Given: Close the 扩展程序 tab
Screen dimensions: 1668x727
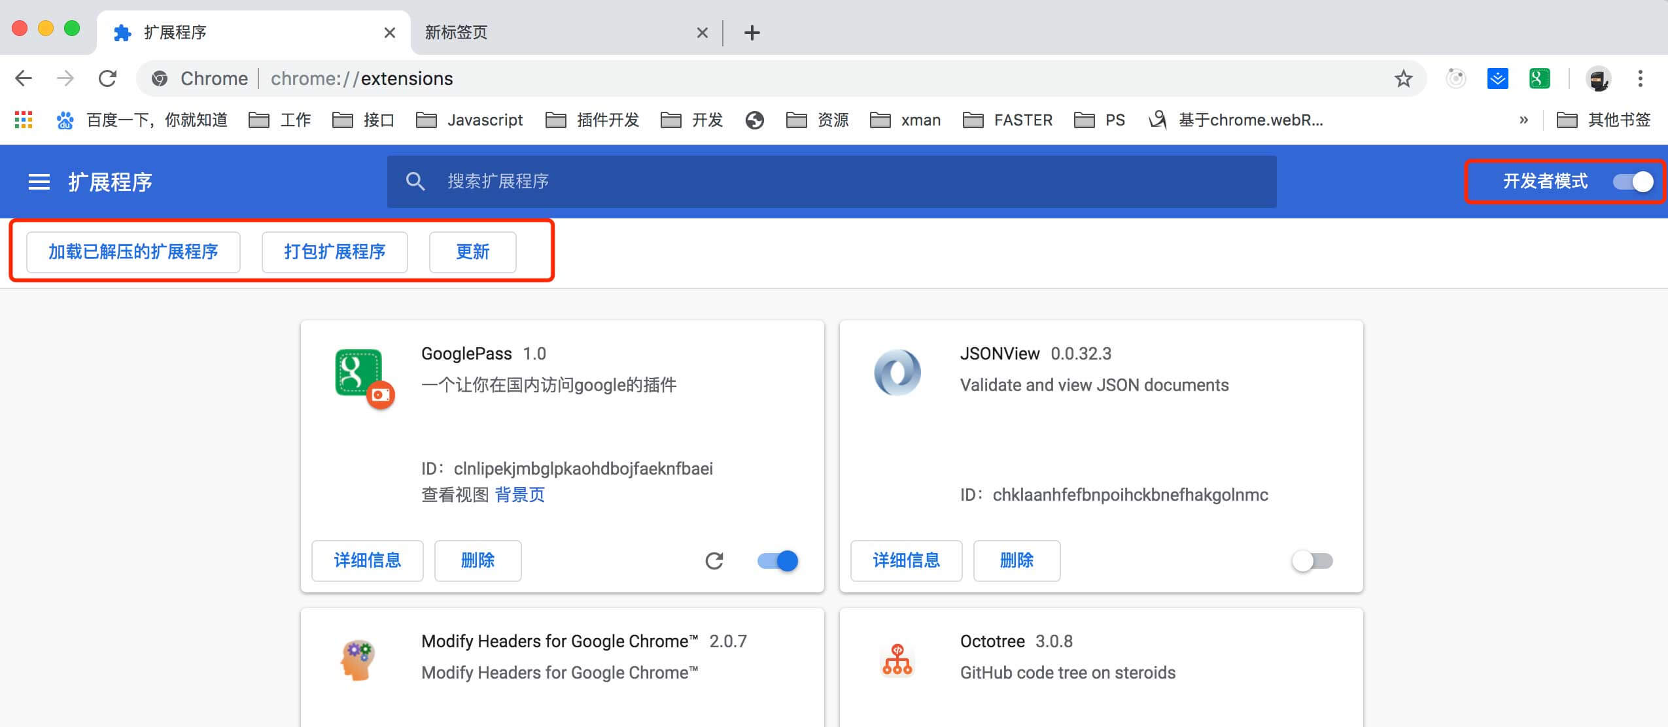Looking at the screenshot, I should [390, 33].
